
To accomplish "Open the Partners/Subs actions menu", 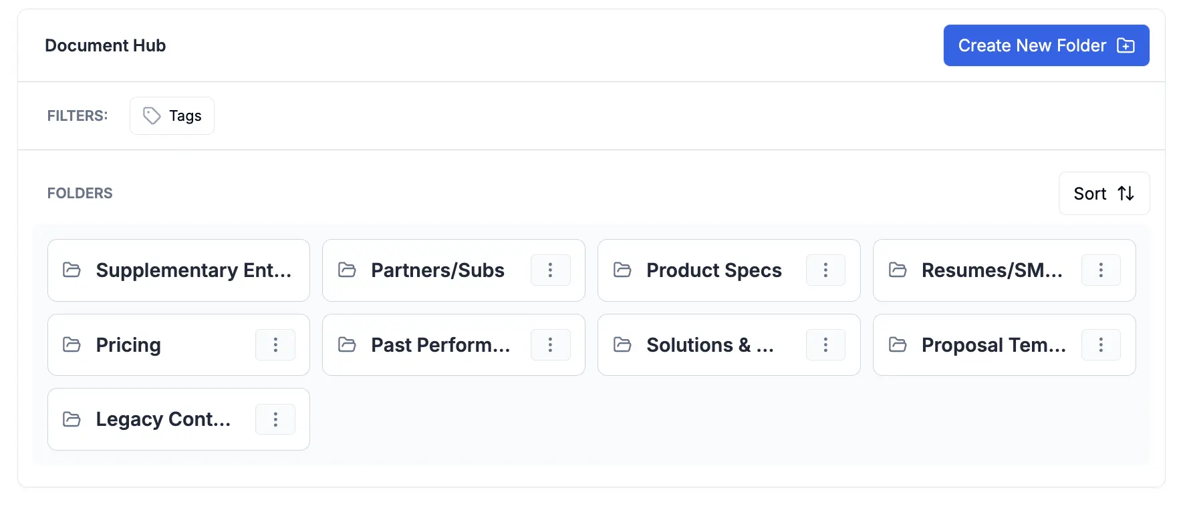I will click(x=551, y=270).
